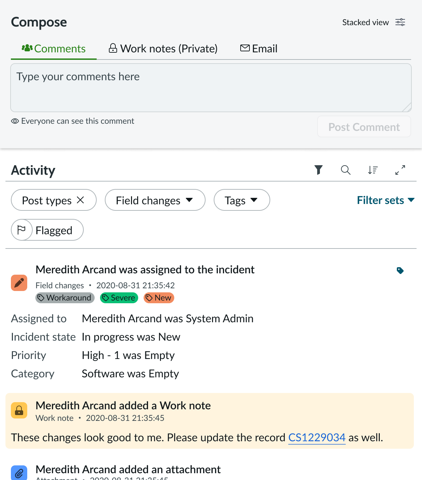This screenshot has width=422, height=480.
Task: Click the Post Comment button
Action: tap(364, 127)
